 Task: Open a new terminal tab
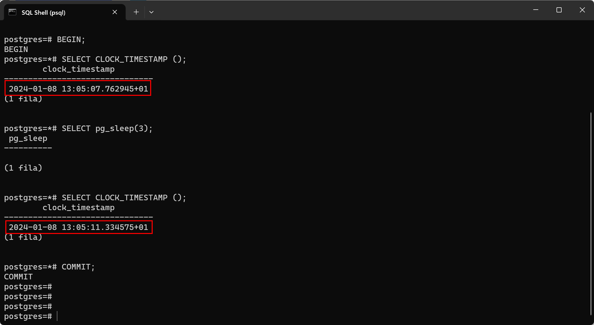136,12
